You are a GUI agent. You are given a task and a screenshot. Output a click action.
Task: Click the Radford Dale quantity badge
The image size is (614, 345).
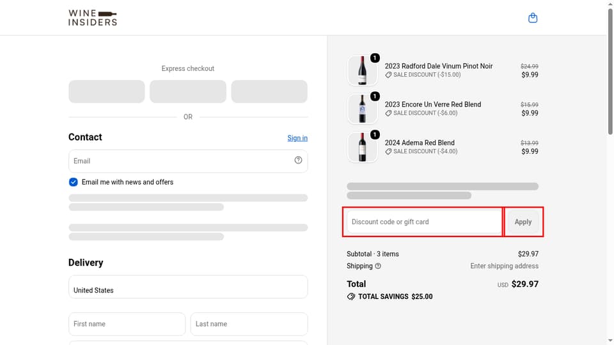[x=375, y=58]
